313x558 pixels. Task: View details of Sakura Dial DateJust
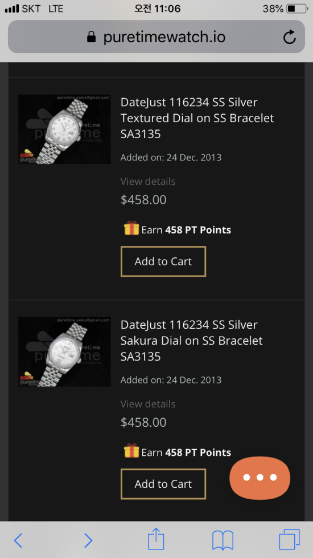[148, 405]
